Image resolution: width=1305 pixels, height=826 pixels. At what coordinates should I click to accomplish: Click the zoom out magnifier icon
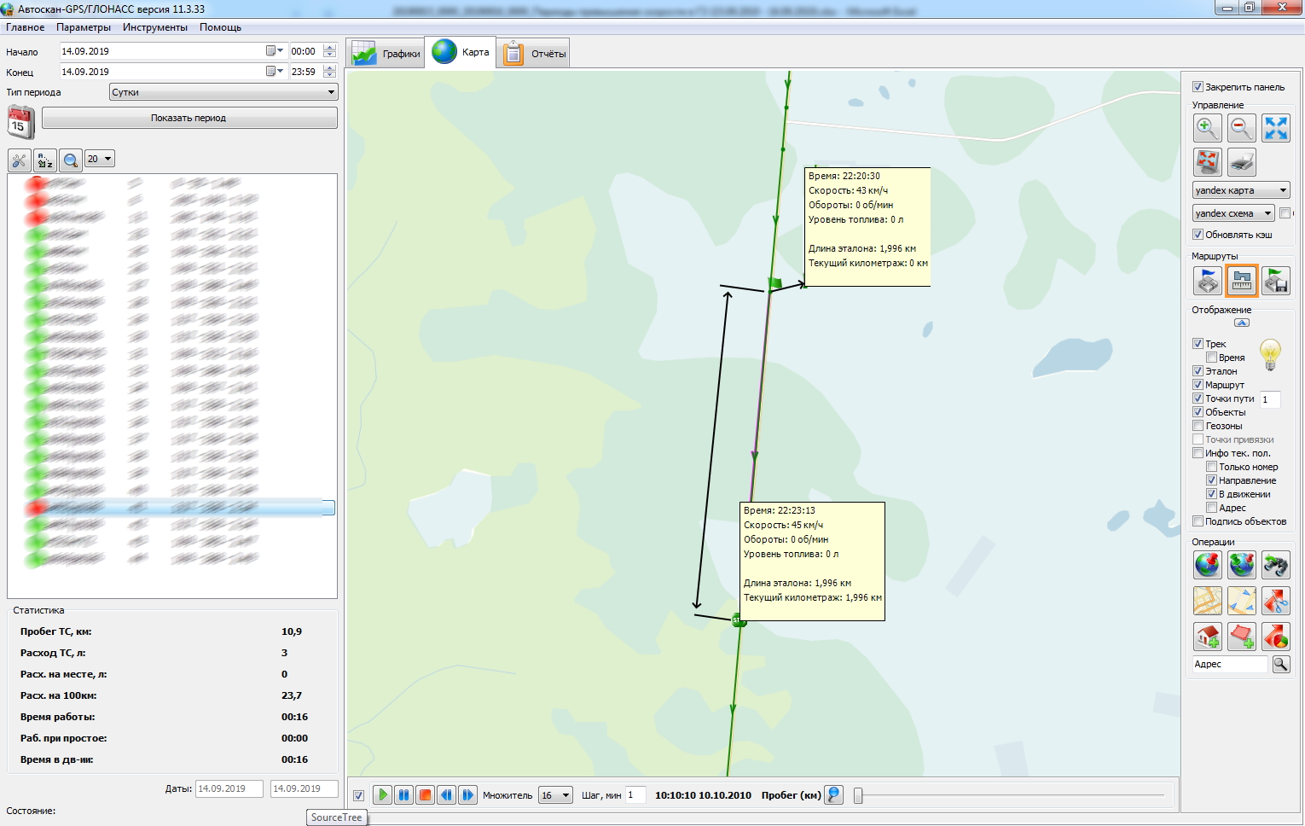pyautogui.click(x=1241, y=129)
